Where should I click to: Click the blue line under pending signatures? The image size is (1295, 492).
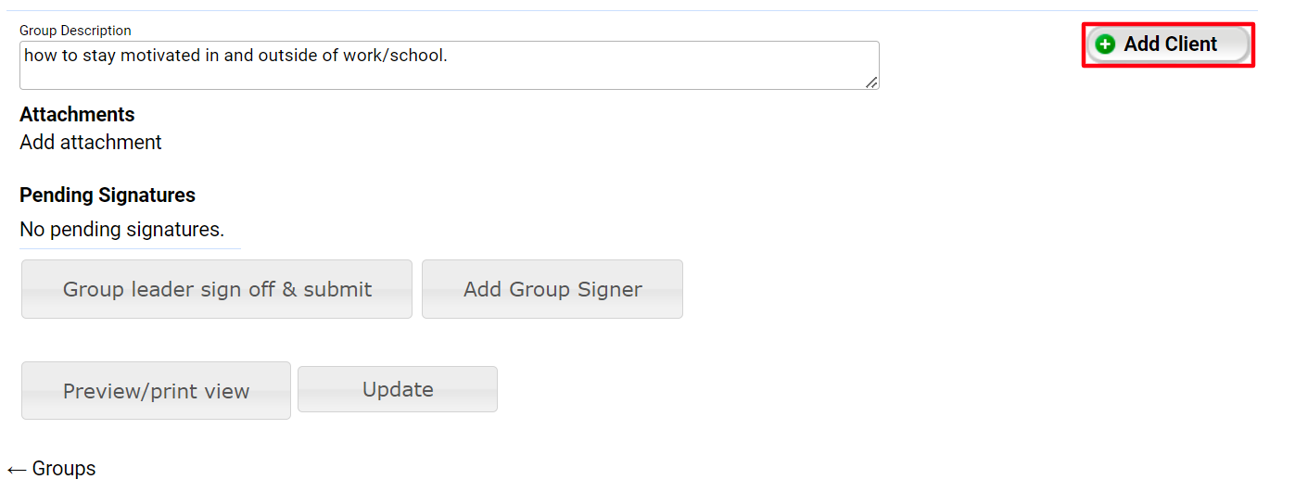click(x=130, y=248)
